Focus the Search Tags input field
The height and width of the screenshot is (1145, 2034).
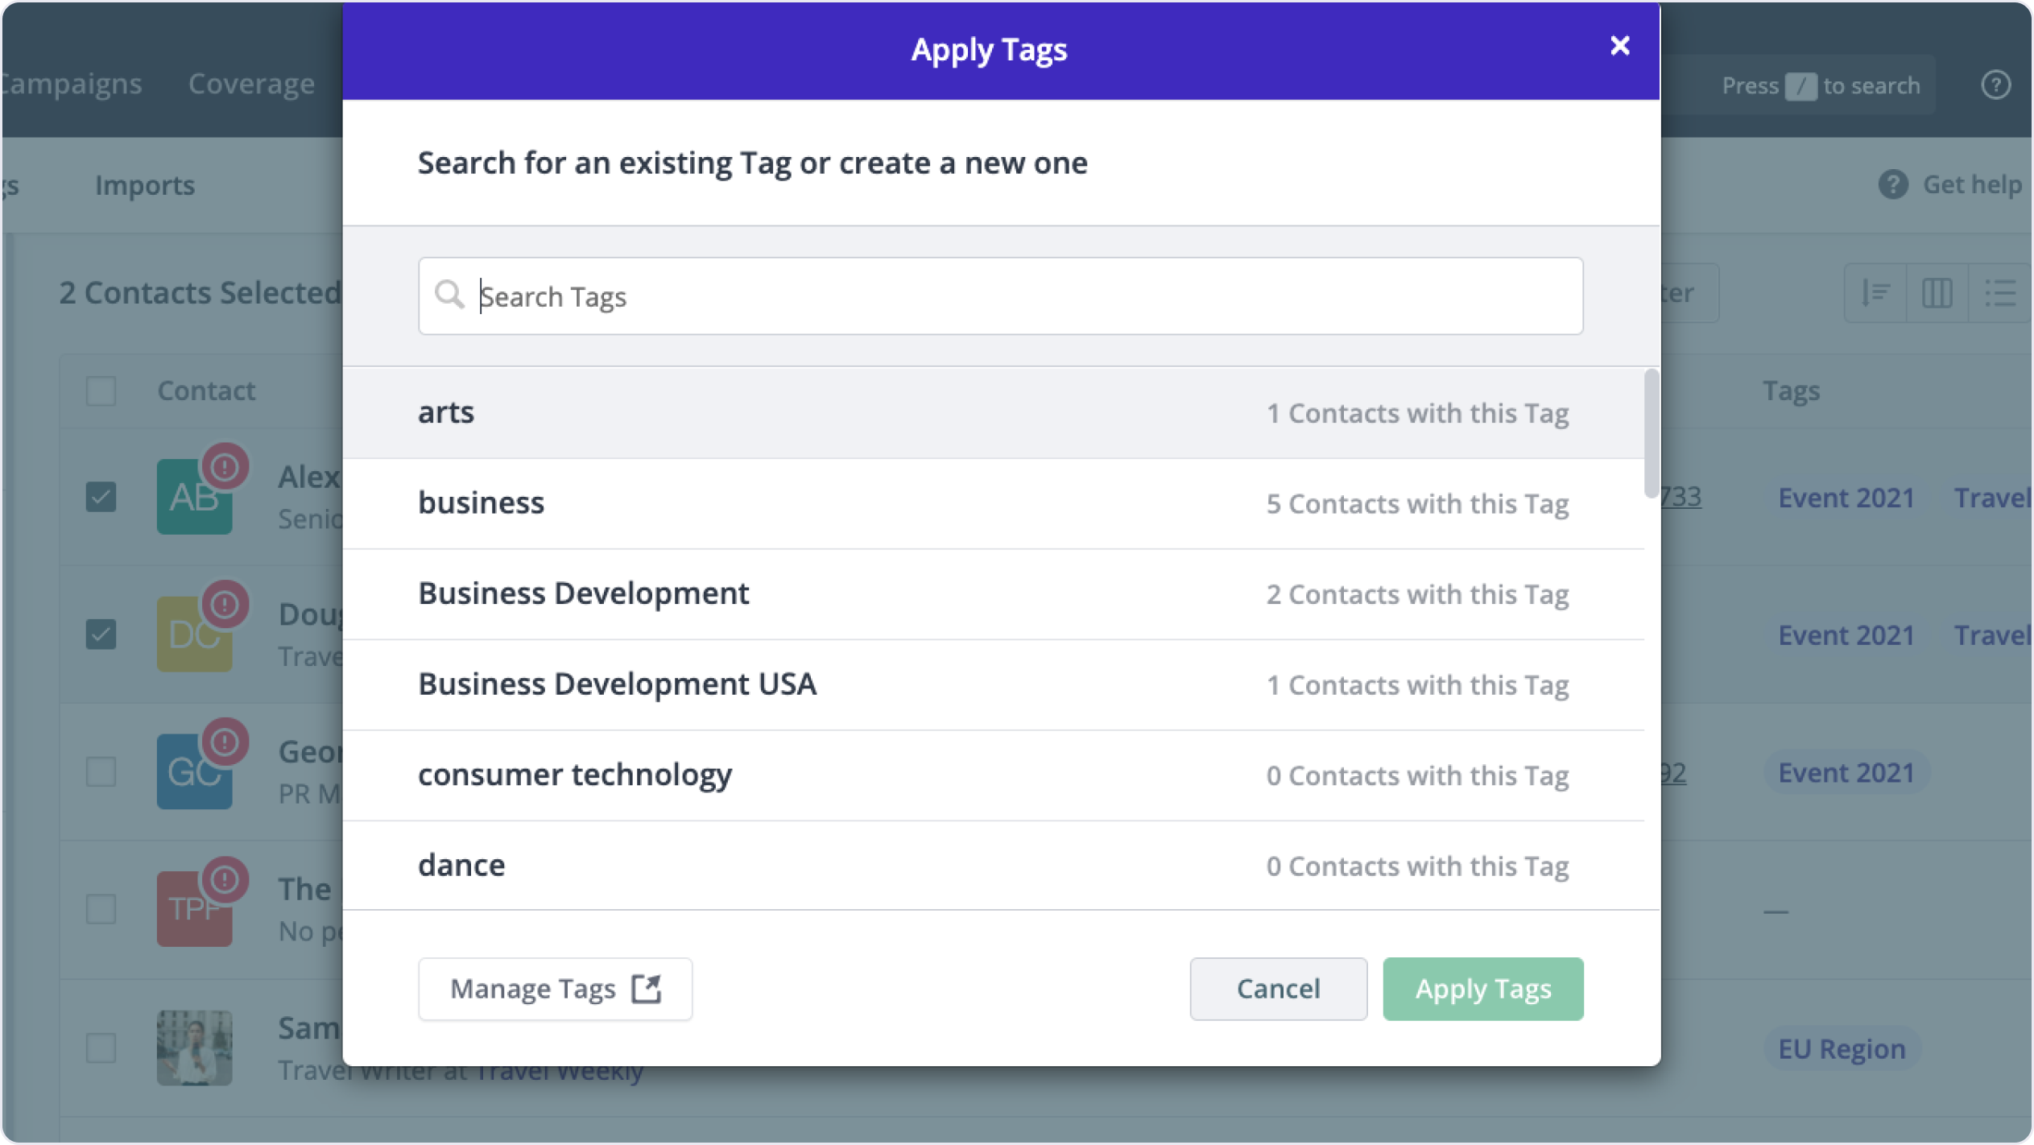click(x=1000, y=296)
